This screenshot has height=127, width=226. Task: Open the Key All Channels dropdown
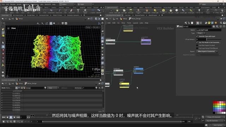click(215, 121)
